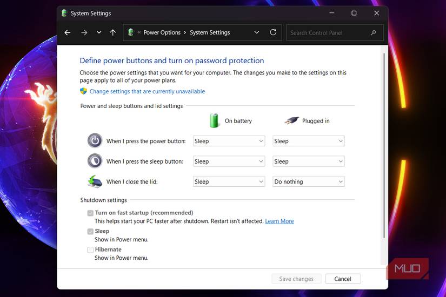Click the Cancel button
This screenshot has width=446, height=297.
[x=343, y=279]
